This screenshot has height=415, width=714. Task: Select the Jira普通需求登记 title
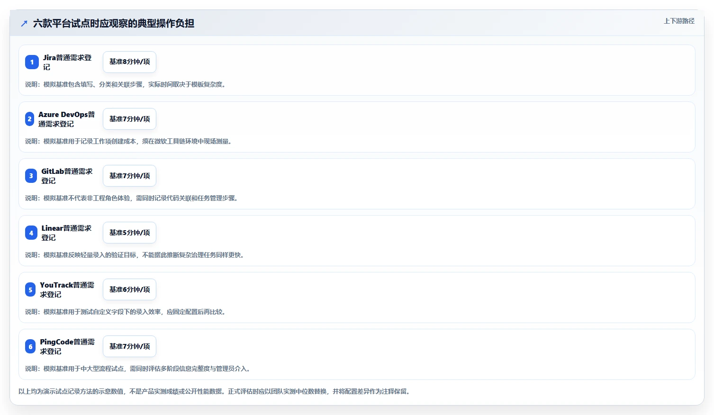(x=67, y=62)
